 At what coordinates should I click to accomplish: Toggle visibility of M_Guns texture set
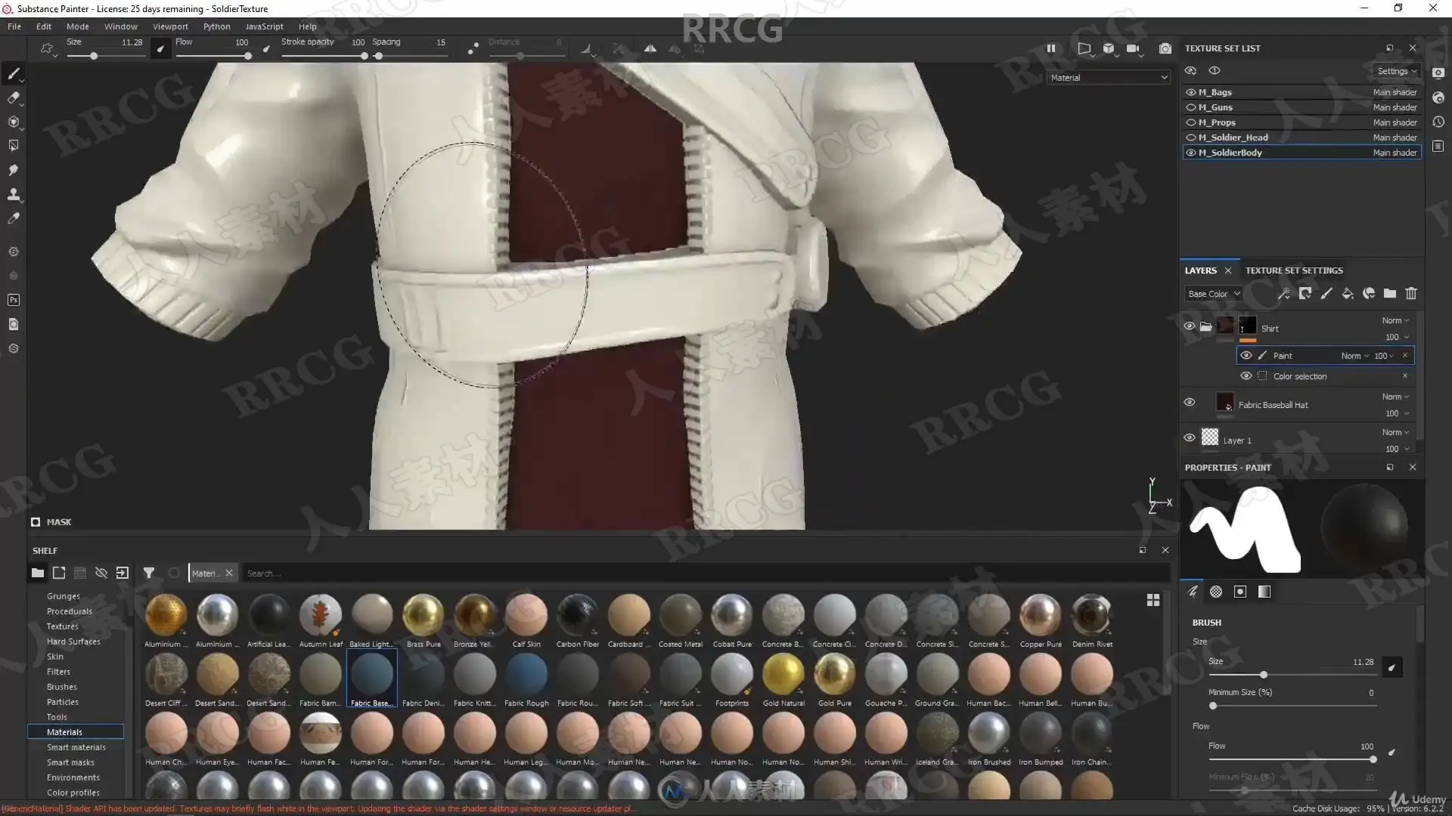[1191, 107]
